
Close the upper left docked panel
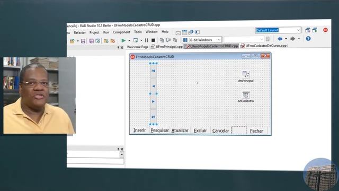(x=122, y=47)
